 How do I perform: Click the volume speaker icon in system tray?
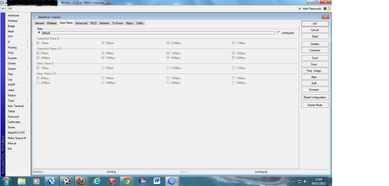(305, 182)
